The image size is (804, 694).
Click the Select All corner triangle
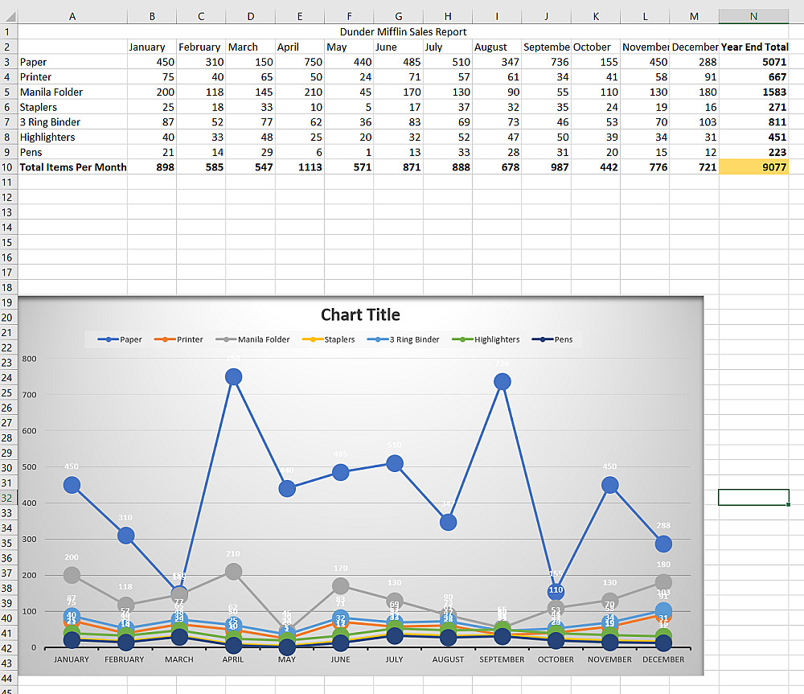10,16
